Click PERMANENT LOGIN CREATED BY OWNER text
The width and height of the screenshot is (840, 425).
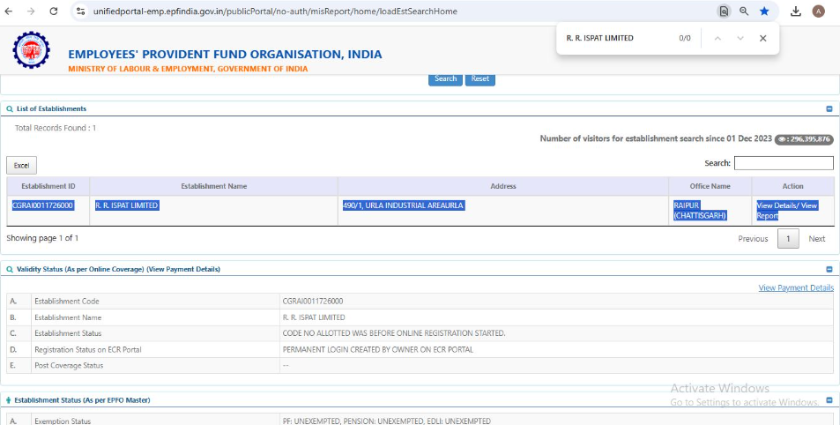[x=377, y=349]
